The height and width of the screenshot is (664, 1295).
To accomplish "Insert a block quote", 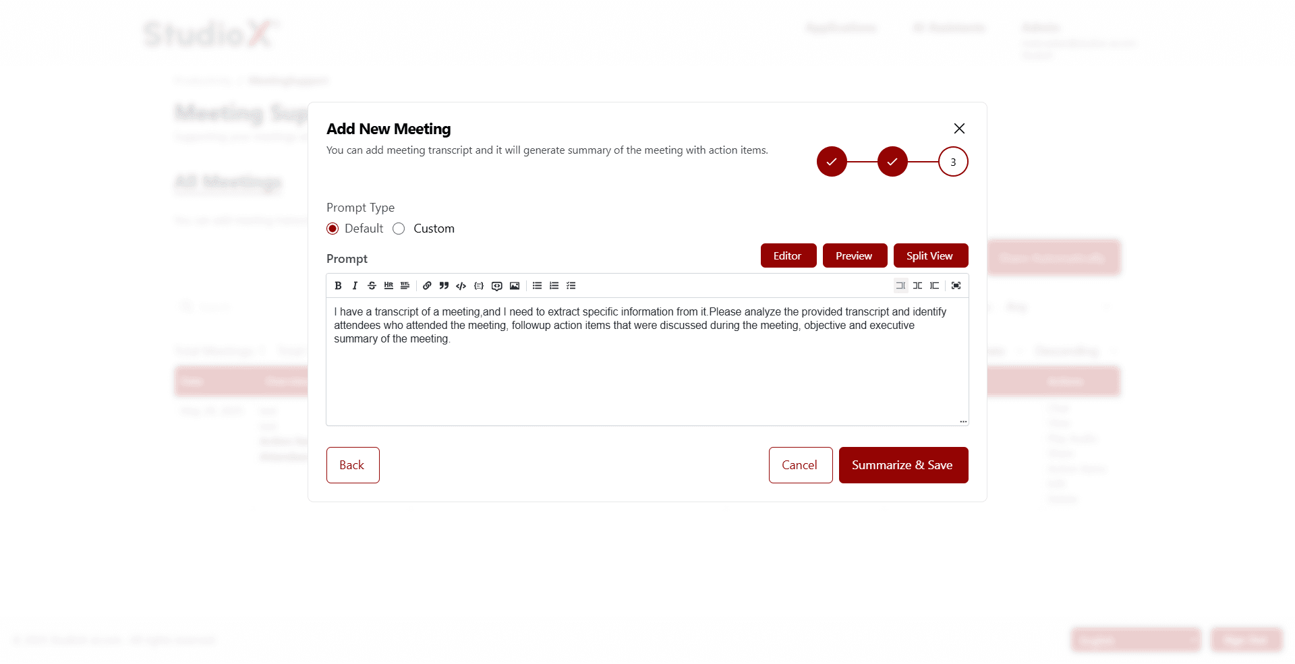I will (444, 286).
